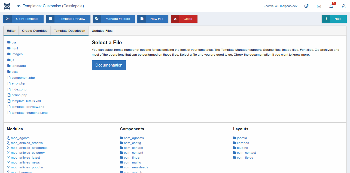This screenshot has width=350, height=173.
Task: Click copy icon beside mod_agosm
Action: coord(8,138)
